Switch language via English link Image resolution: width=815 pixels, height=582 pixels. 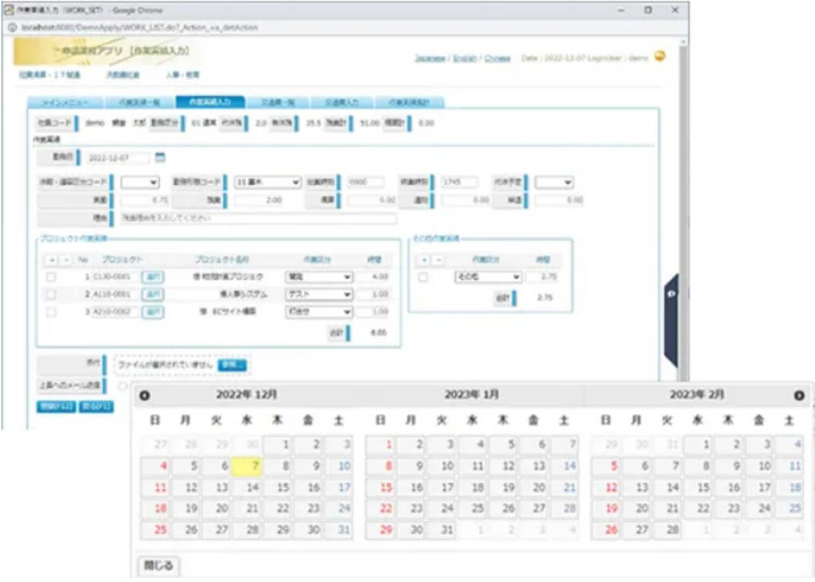[465, 59]
